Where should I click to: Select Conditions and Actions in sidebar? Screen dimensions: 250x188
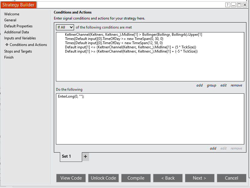26,45
